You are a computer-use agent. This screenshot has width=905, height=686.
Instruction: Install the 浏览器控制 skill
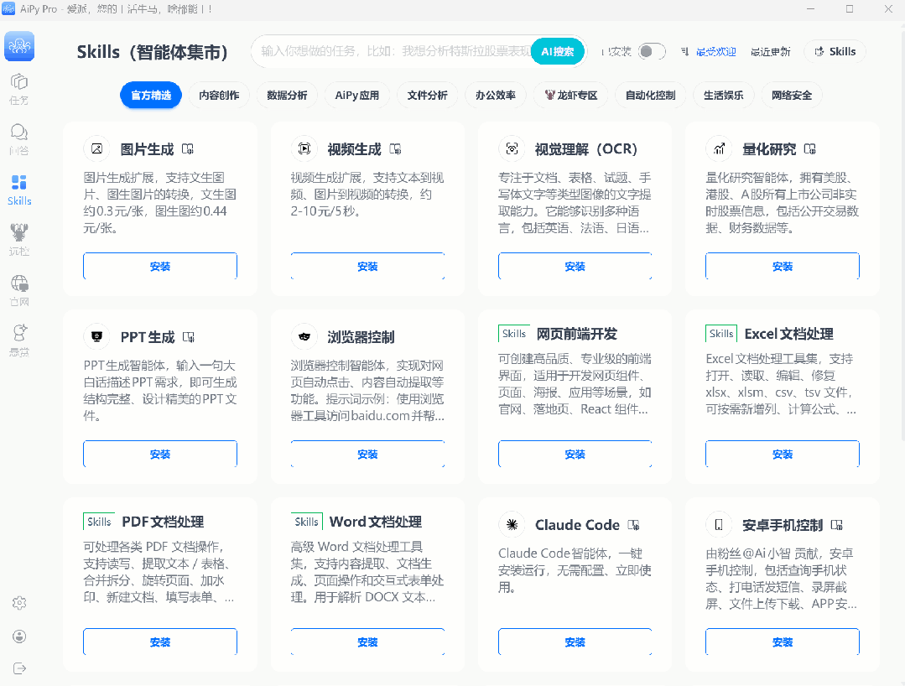[367, 454]
